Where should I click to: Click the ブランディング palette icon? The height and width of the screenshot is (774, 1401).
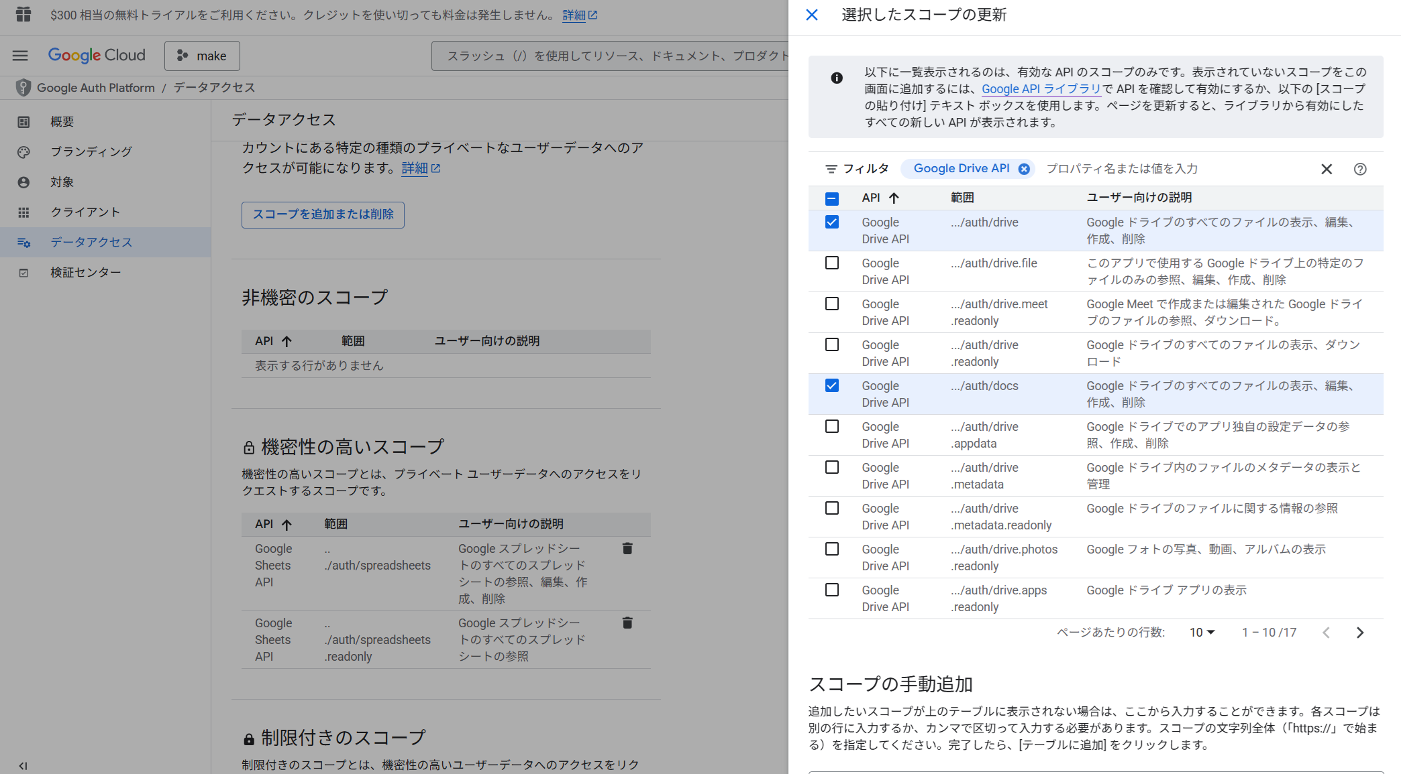point(23,152)
